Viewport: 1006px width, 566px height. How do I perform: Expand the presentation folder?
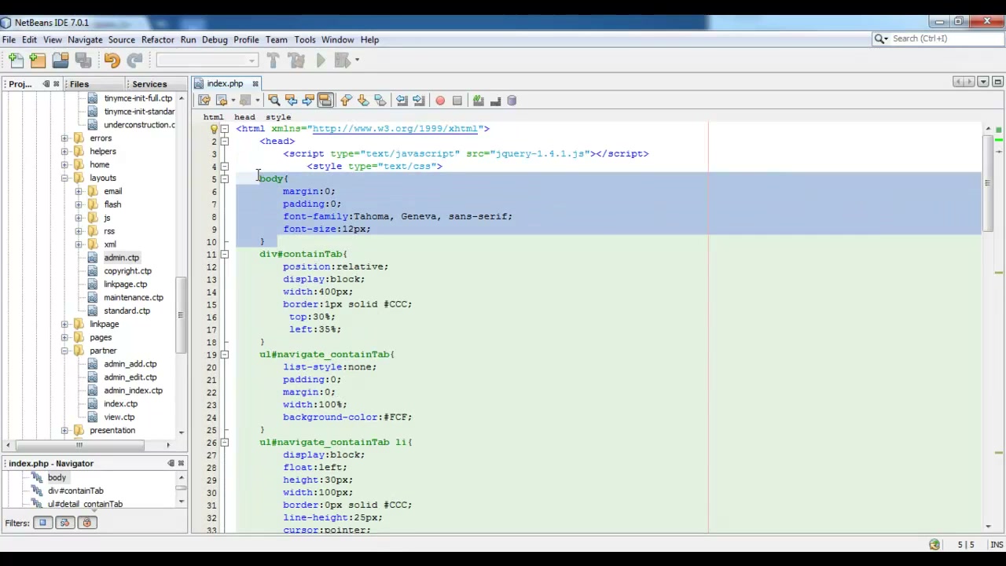[x=64, y=430]
